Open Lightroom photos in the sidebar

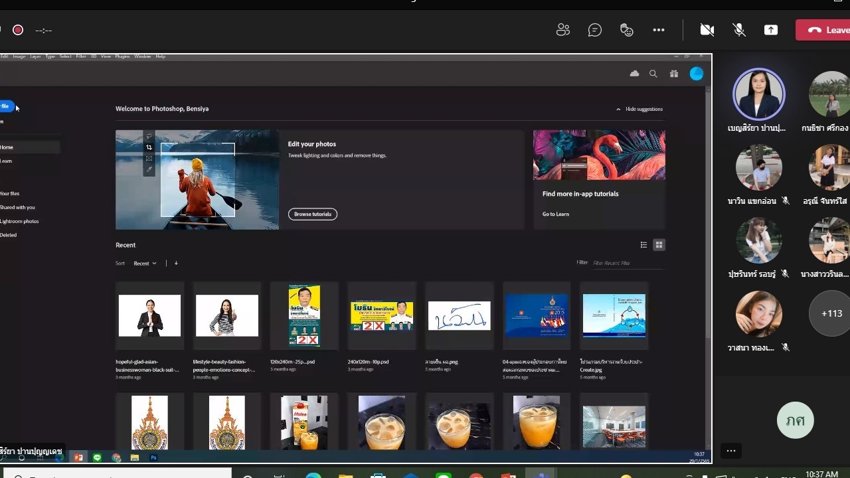pos(19,221)
